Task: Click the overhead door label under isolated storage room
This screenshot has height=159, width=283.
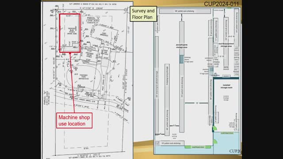Action: pos(227,133)
